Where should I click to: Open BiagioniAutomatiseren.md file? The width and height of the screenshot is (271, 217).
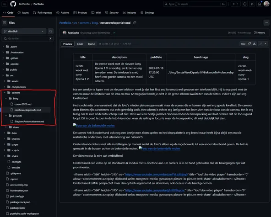click(x=29, y=122)
